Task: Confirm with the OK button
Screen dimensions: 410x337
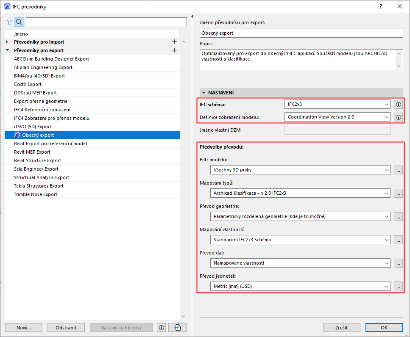Action: (384, 328)
